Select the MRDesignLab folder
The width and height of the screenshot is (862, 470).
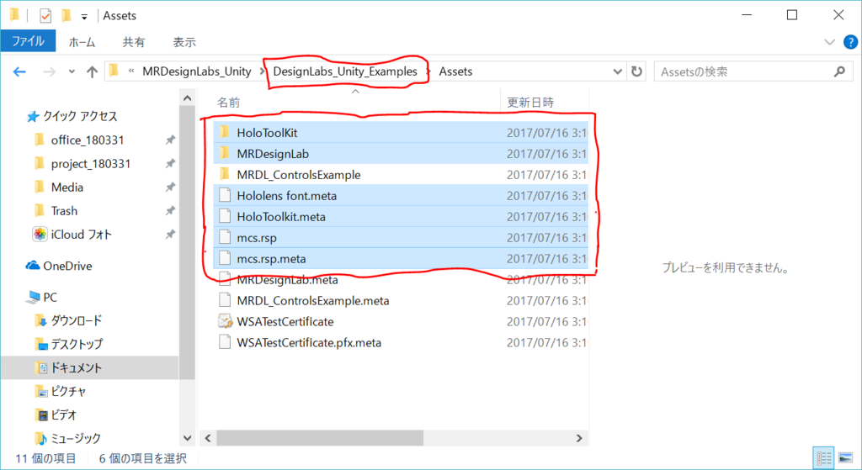pyautogui.click(x=400, y=154)
